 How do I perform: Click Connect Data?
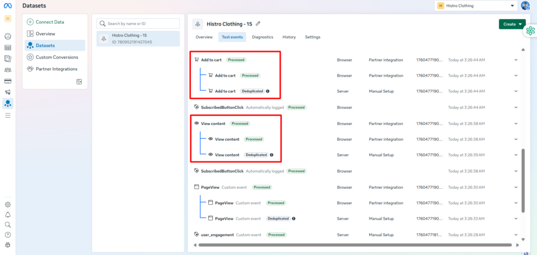click(x=49, y=22)
